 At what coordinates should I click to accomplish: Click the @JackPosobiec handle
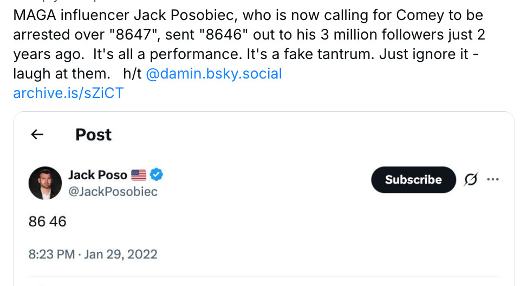click(x=113, y=191)
